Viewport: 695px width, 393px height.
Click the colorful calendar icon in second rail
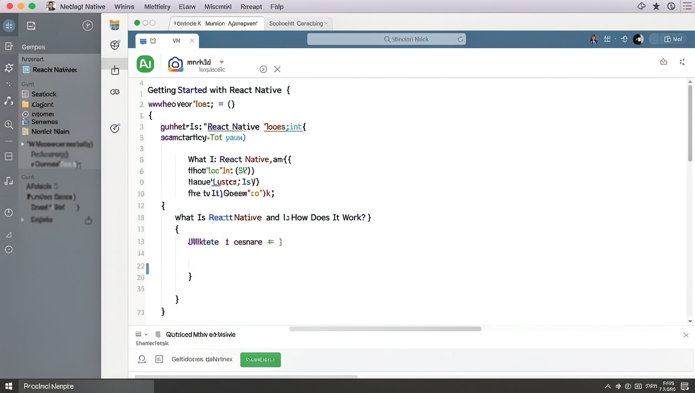115,25
